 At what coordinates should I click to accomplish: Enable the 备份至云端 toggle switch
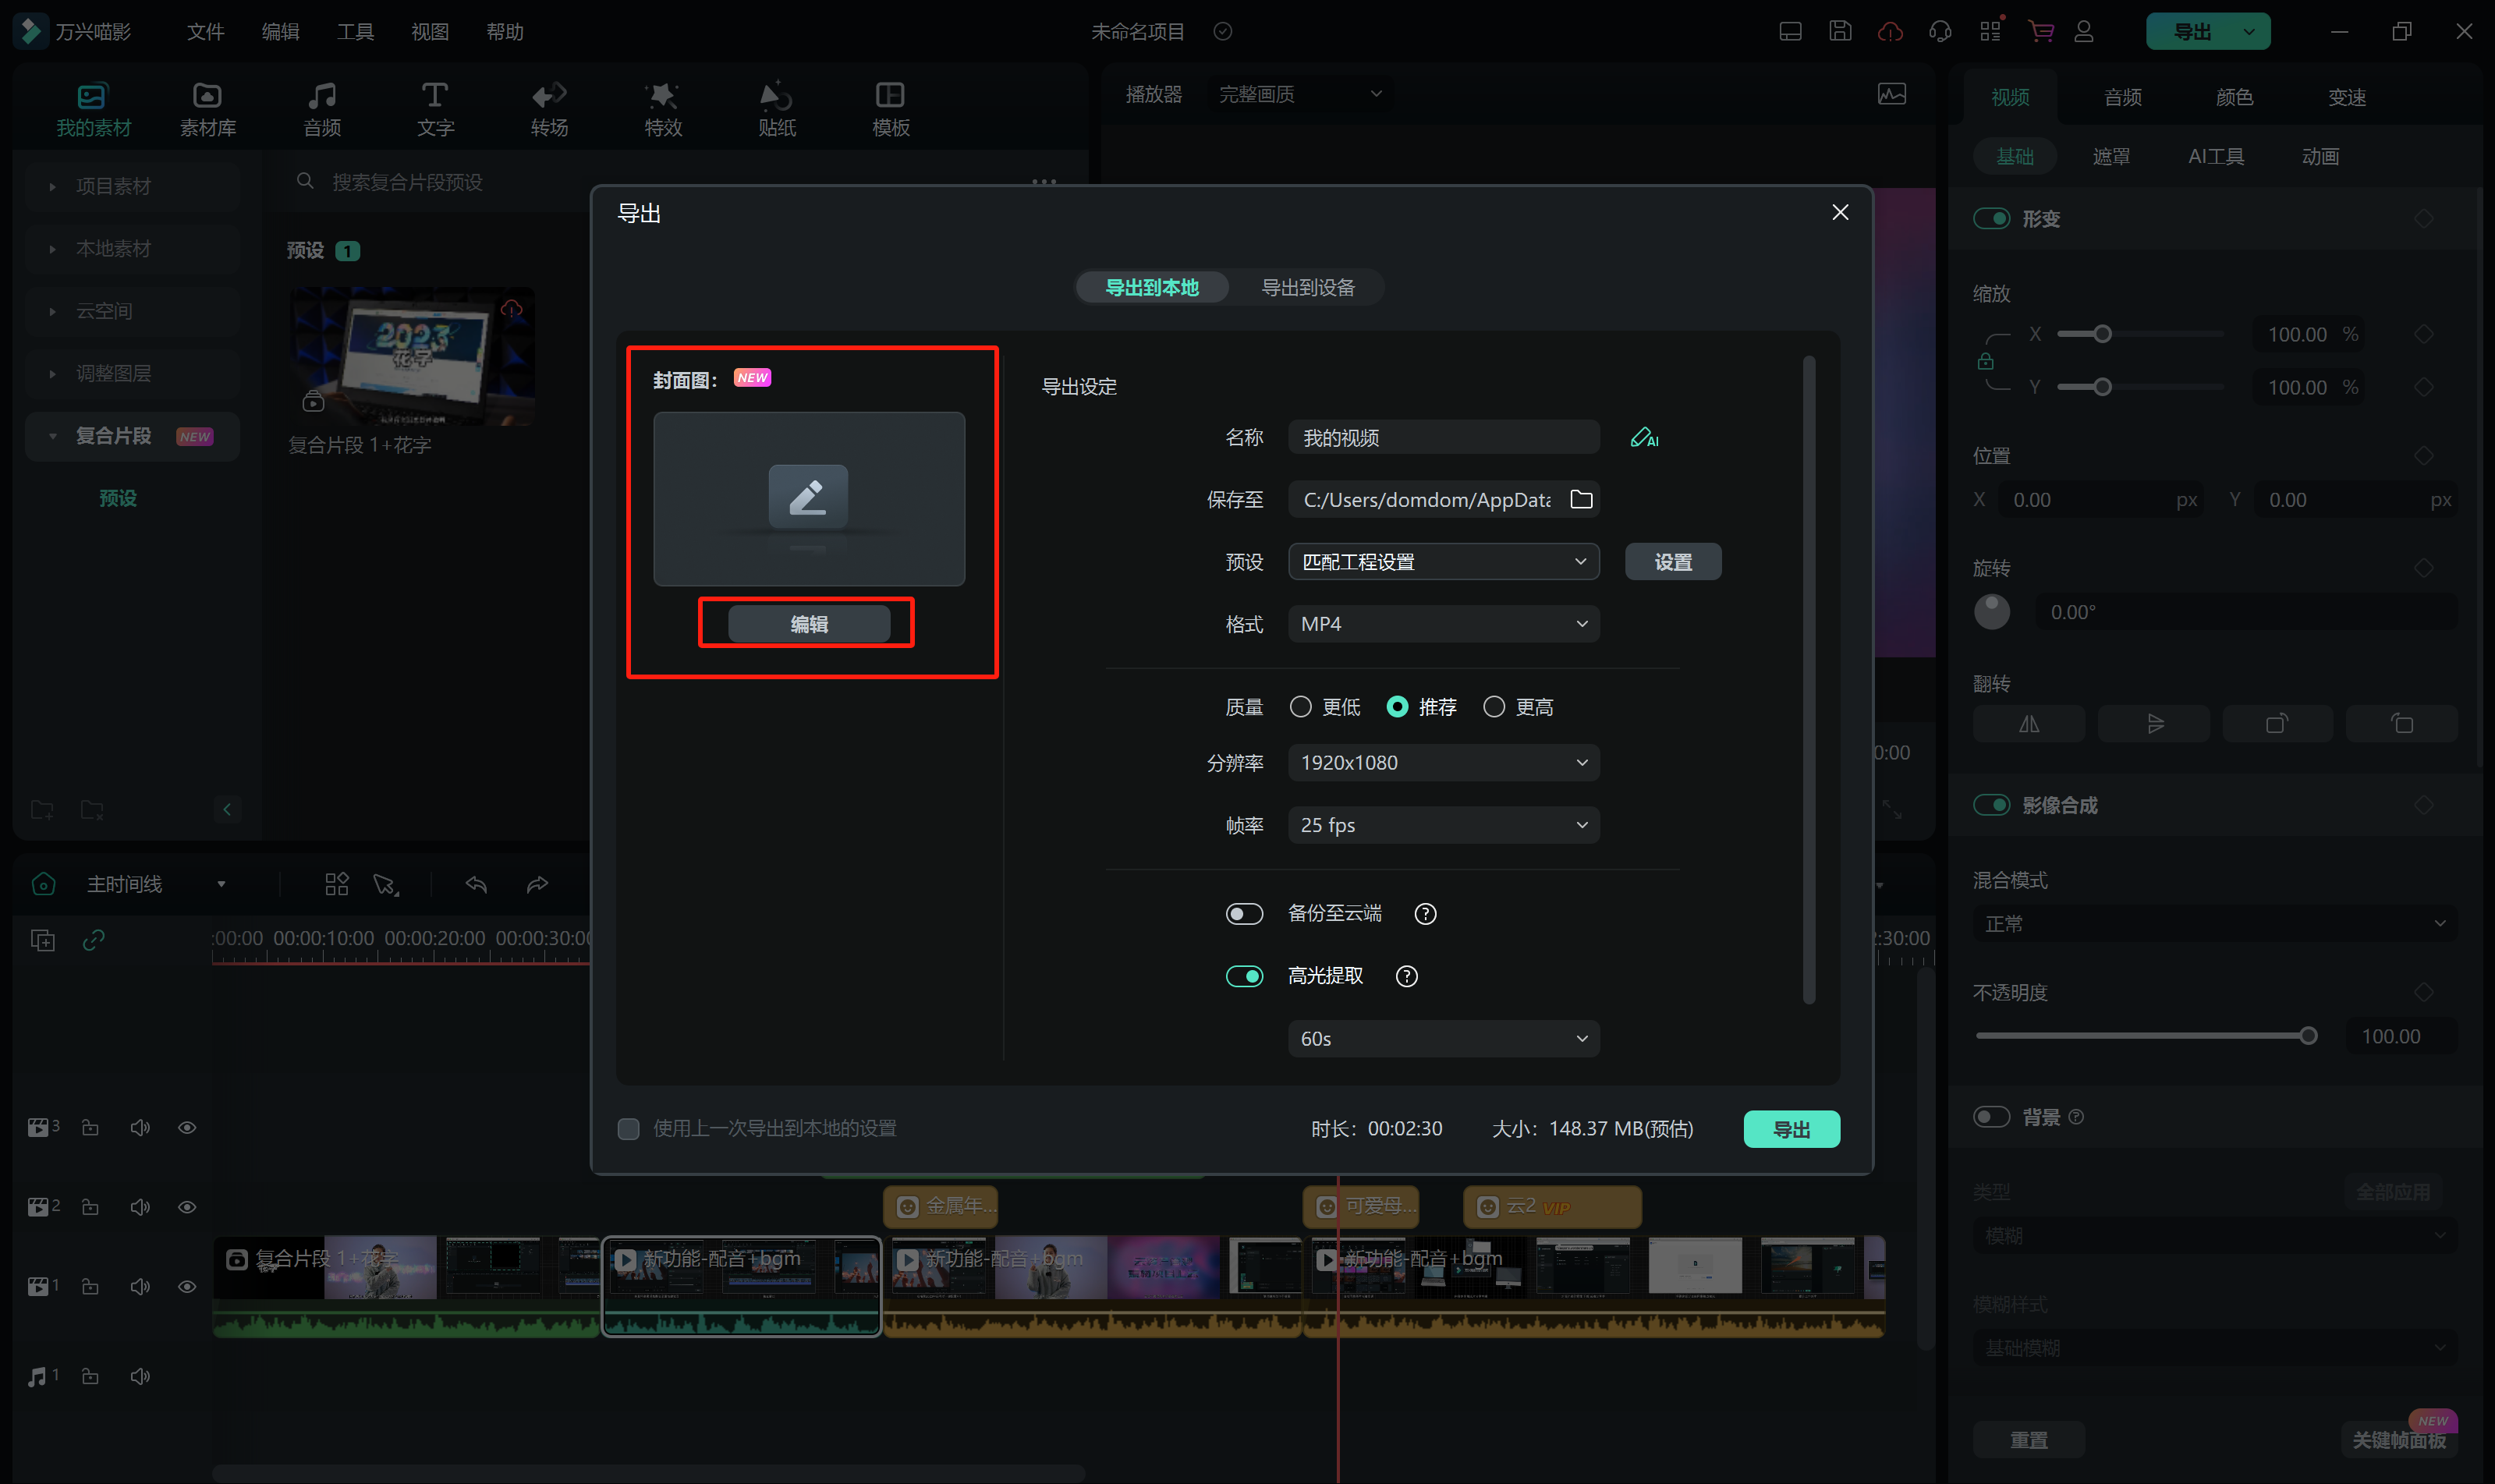coord(1244,913)
